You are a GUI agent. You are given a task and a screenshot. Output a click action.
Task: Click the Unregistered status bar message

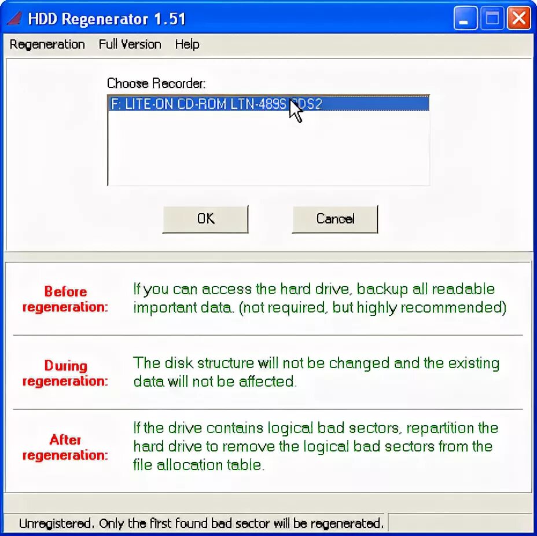click(x=201, y=523)
